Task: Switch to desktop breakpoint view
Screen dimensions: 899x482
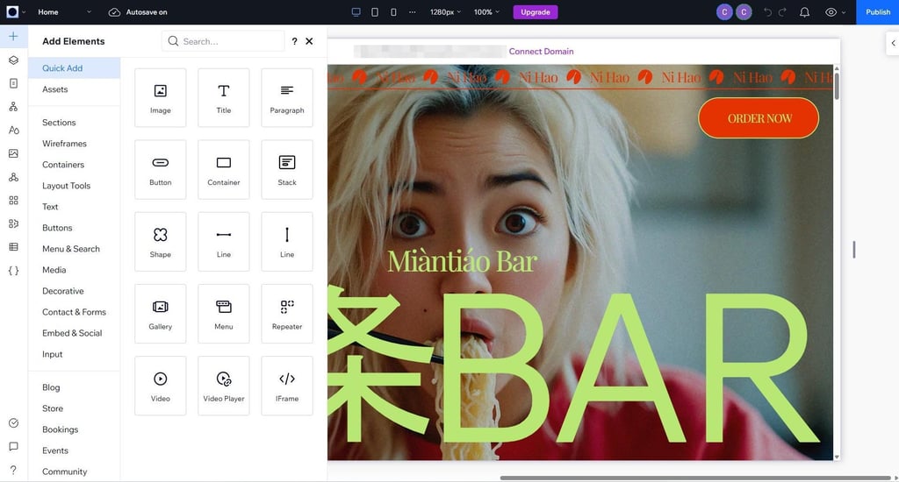Action: pyautogui.click(x=356, y=12)
